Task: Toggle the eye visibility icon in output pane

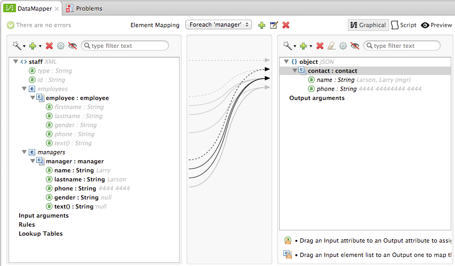Action: click(355, 46)
